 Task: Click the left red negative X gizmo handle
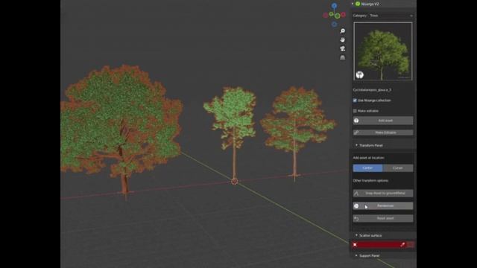pos(325,15)
